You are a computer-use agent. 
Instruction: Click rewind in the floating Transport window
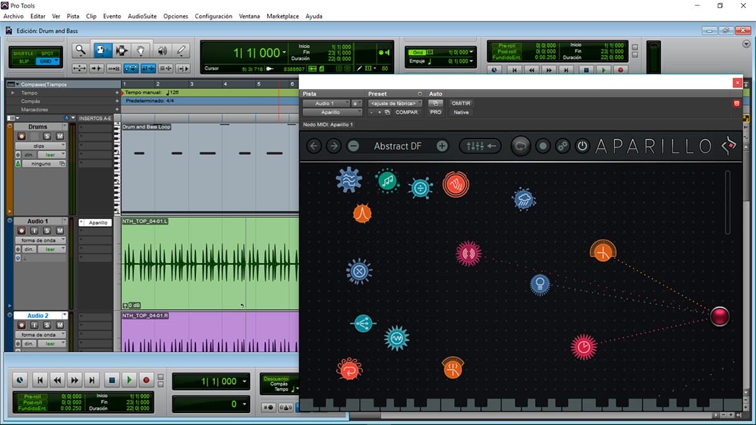pyautogui.click(x=57, y=380)
